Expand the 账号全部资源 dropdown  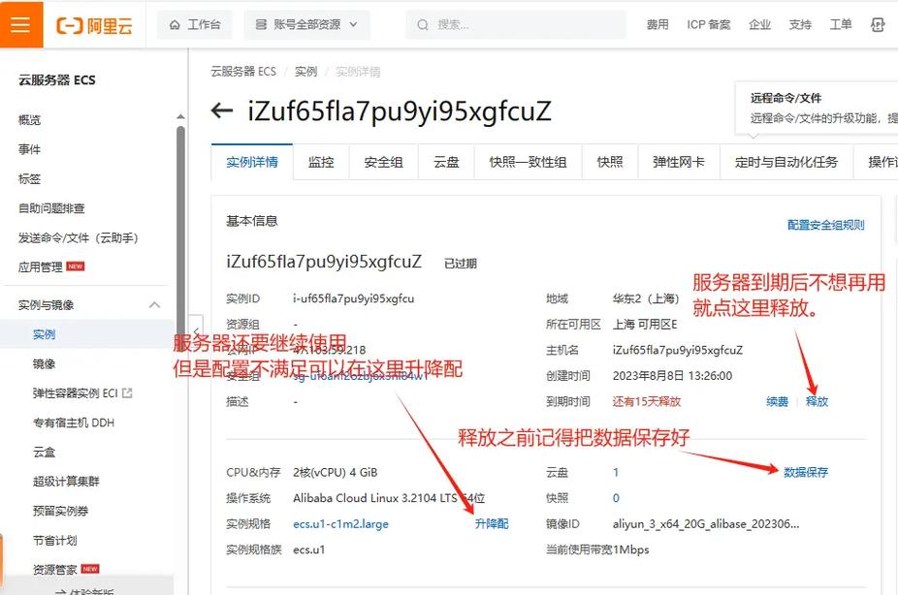(306, 24)
